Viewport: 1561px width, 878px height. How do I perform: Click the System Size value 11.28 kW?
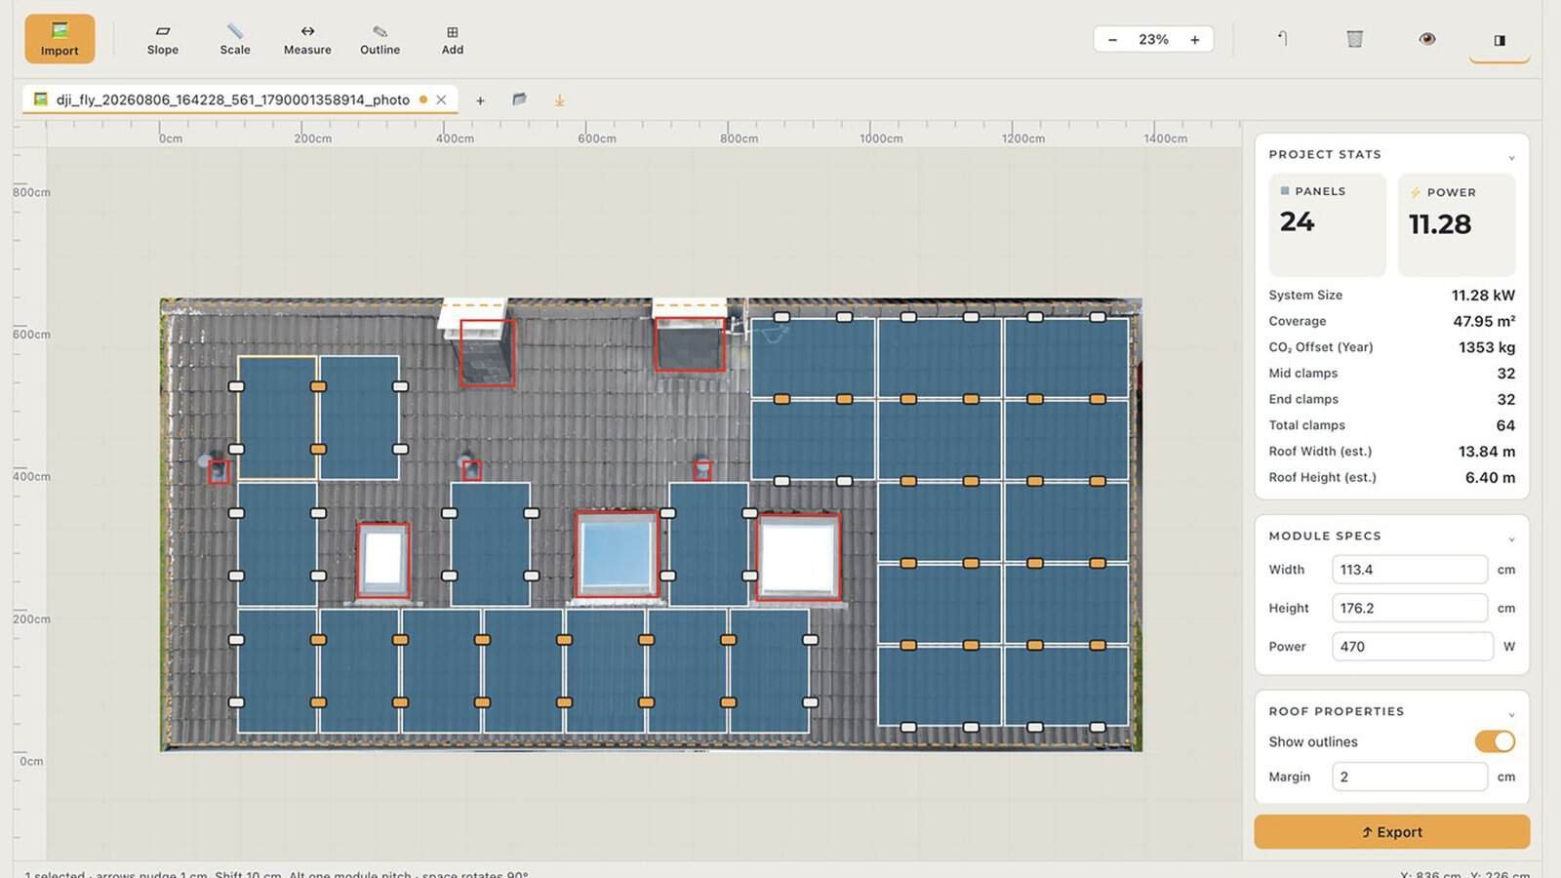[x=1483, y=295]
